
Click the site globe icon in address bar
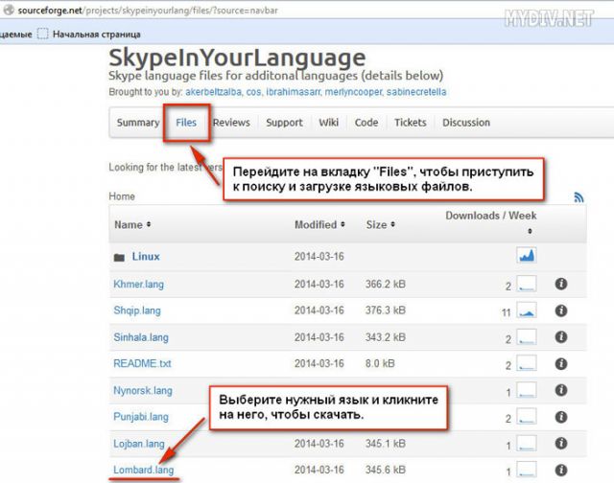(x=9, y=11)
